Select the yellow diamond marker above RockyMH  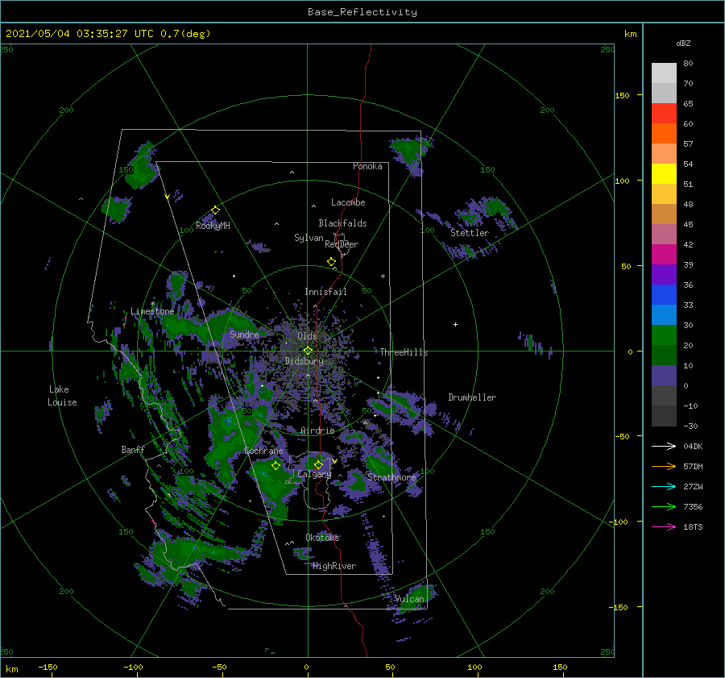pos(215,210)
